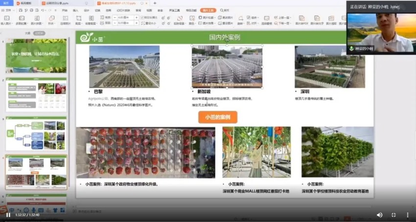Image resolution: width=416 pixels, height=222 pixels.
Task: Exit fullscreen in the video player
Action: click(x=393, y=215)
